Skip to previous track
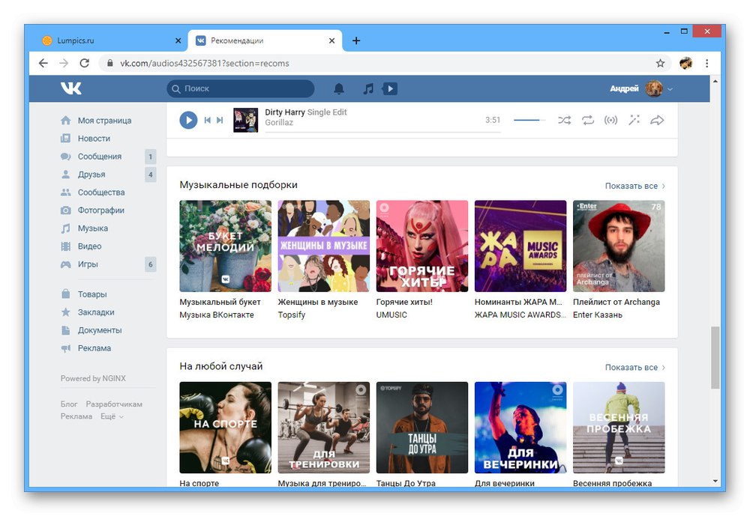The image size is (750, 516). pos(208,120)
